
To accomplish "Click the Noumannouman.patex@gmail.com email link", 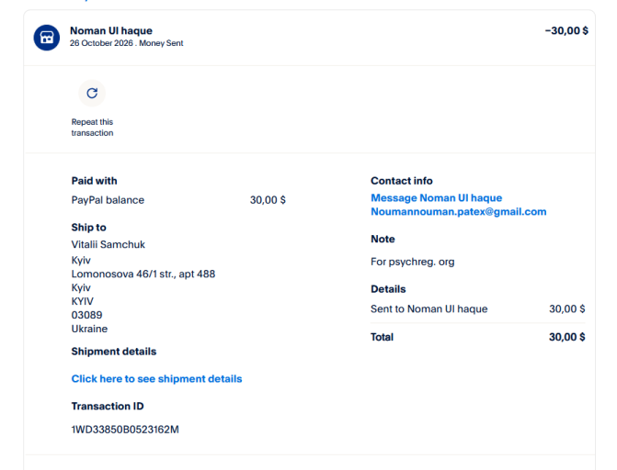I will 459,212.
